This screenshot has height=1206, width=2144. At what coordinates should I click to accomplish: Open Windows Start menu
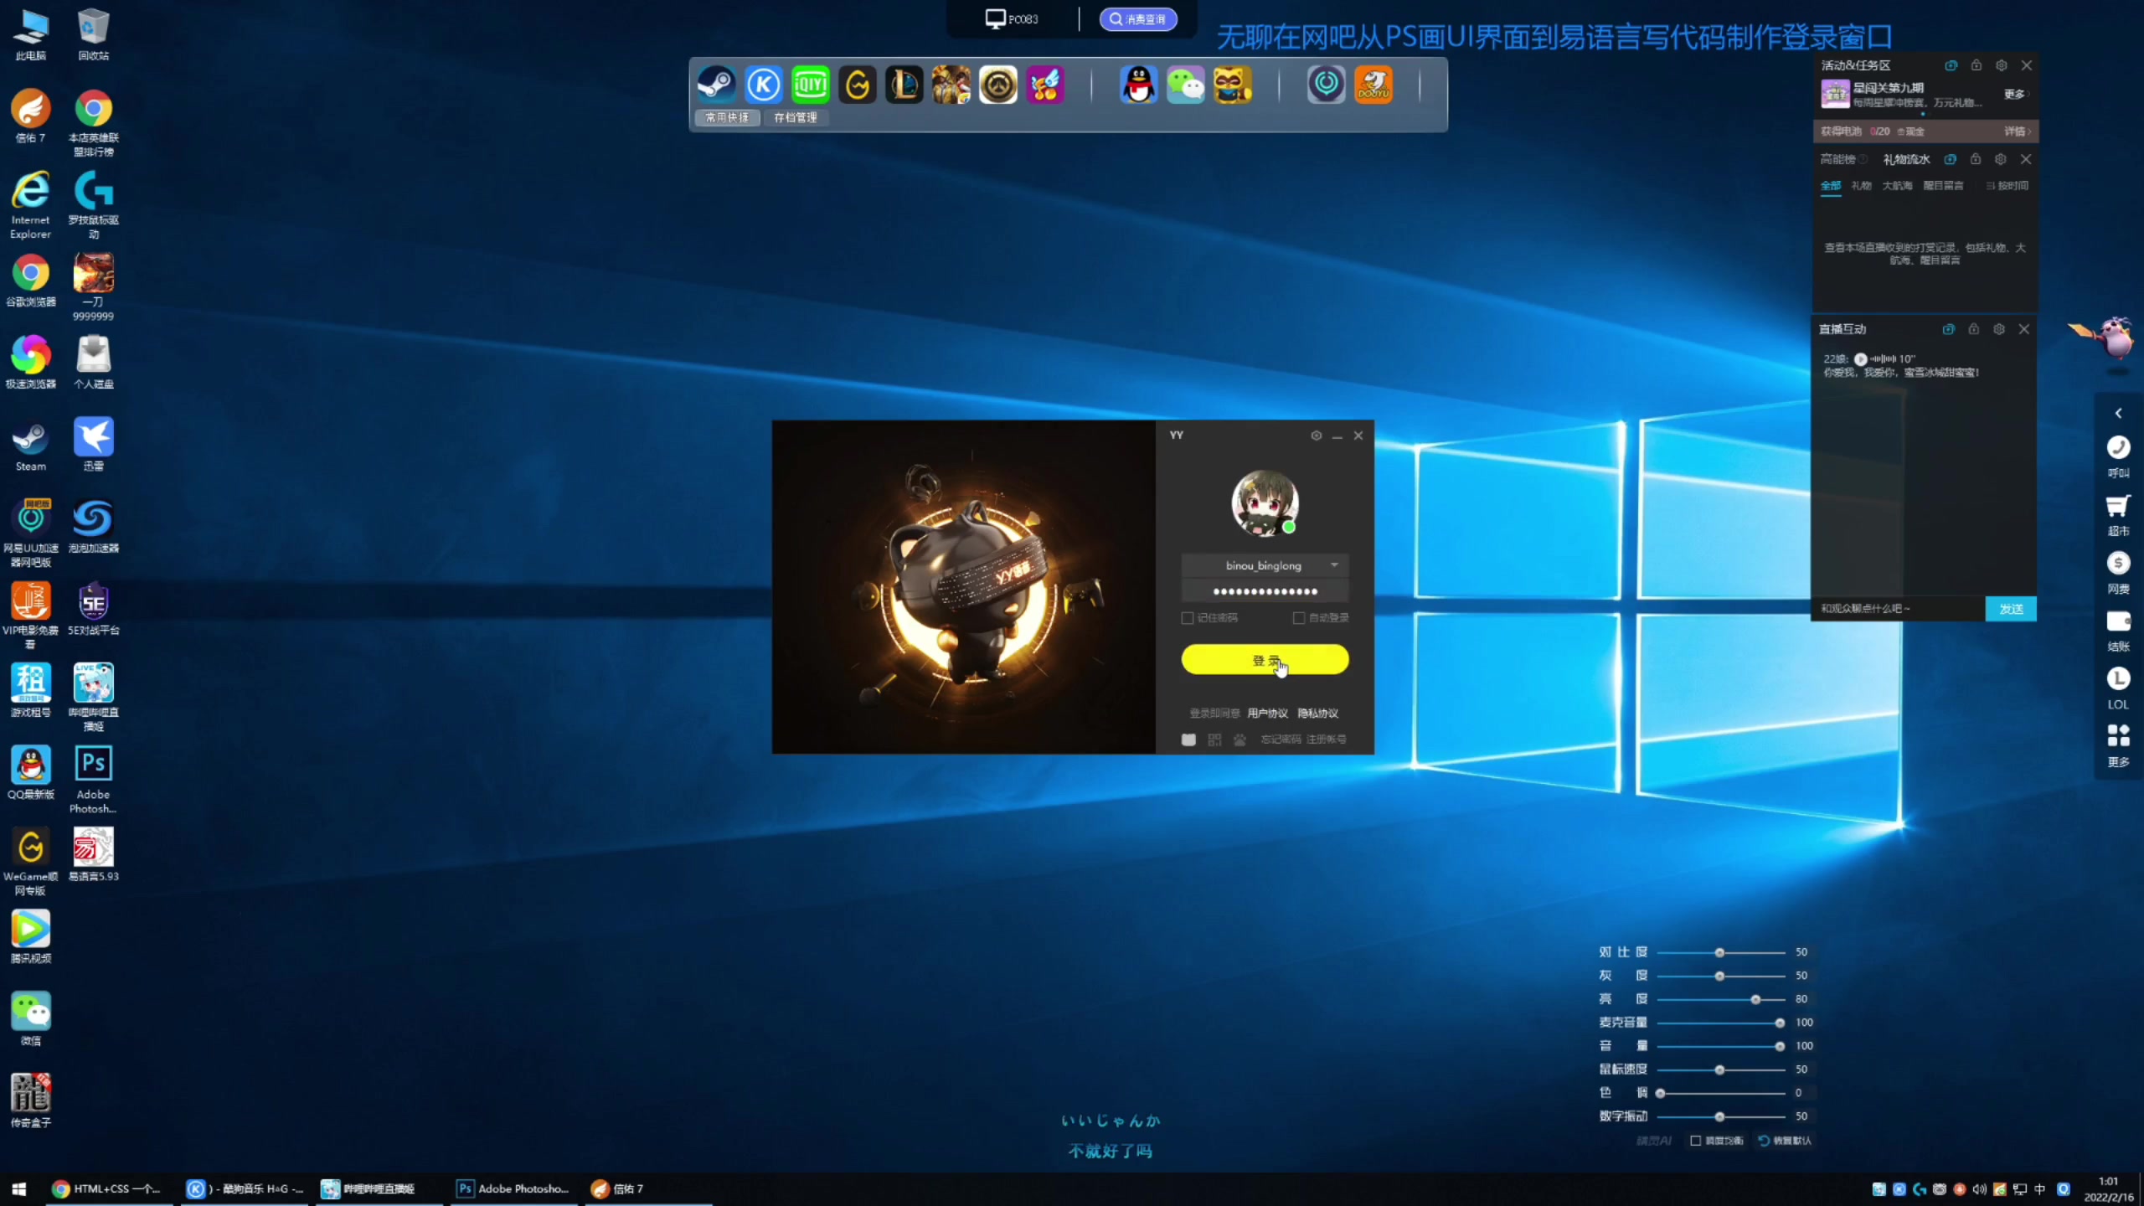point(18,1189)
